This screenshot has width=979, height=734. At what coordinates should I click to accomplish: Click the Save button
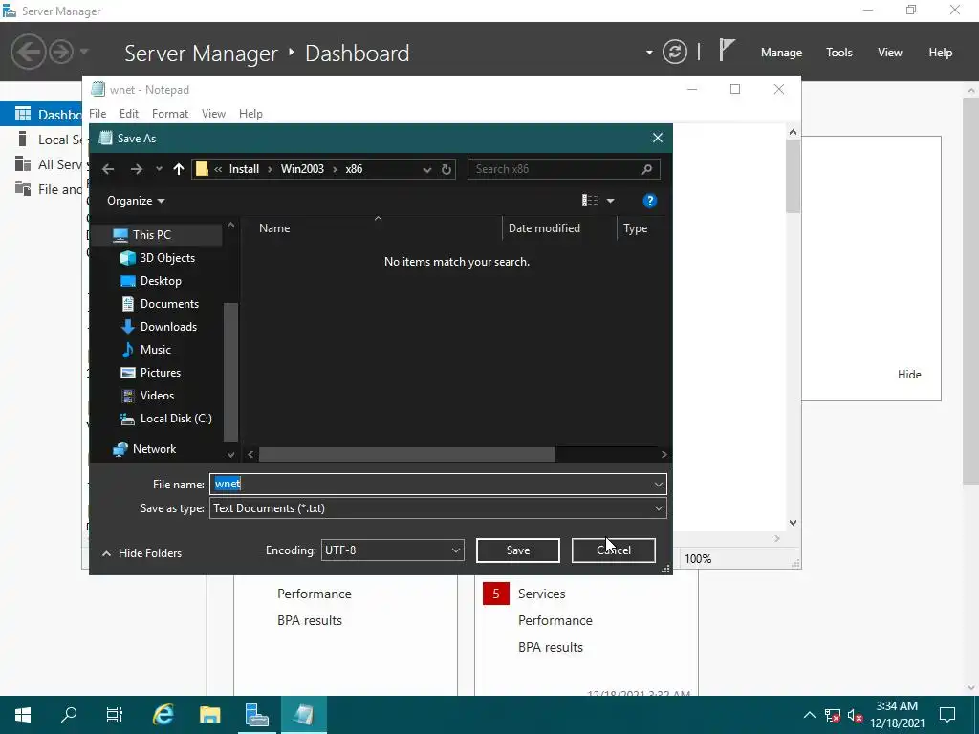(x=517, y=550)
